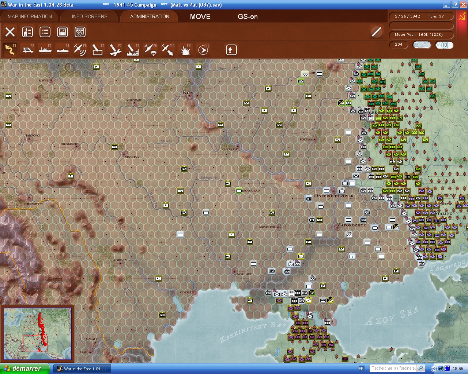Click the Proskurov city label
This screenshot has width=468, height=374.
point(69,144)
